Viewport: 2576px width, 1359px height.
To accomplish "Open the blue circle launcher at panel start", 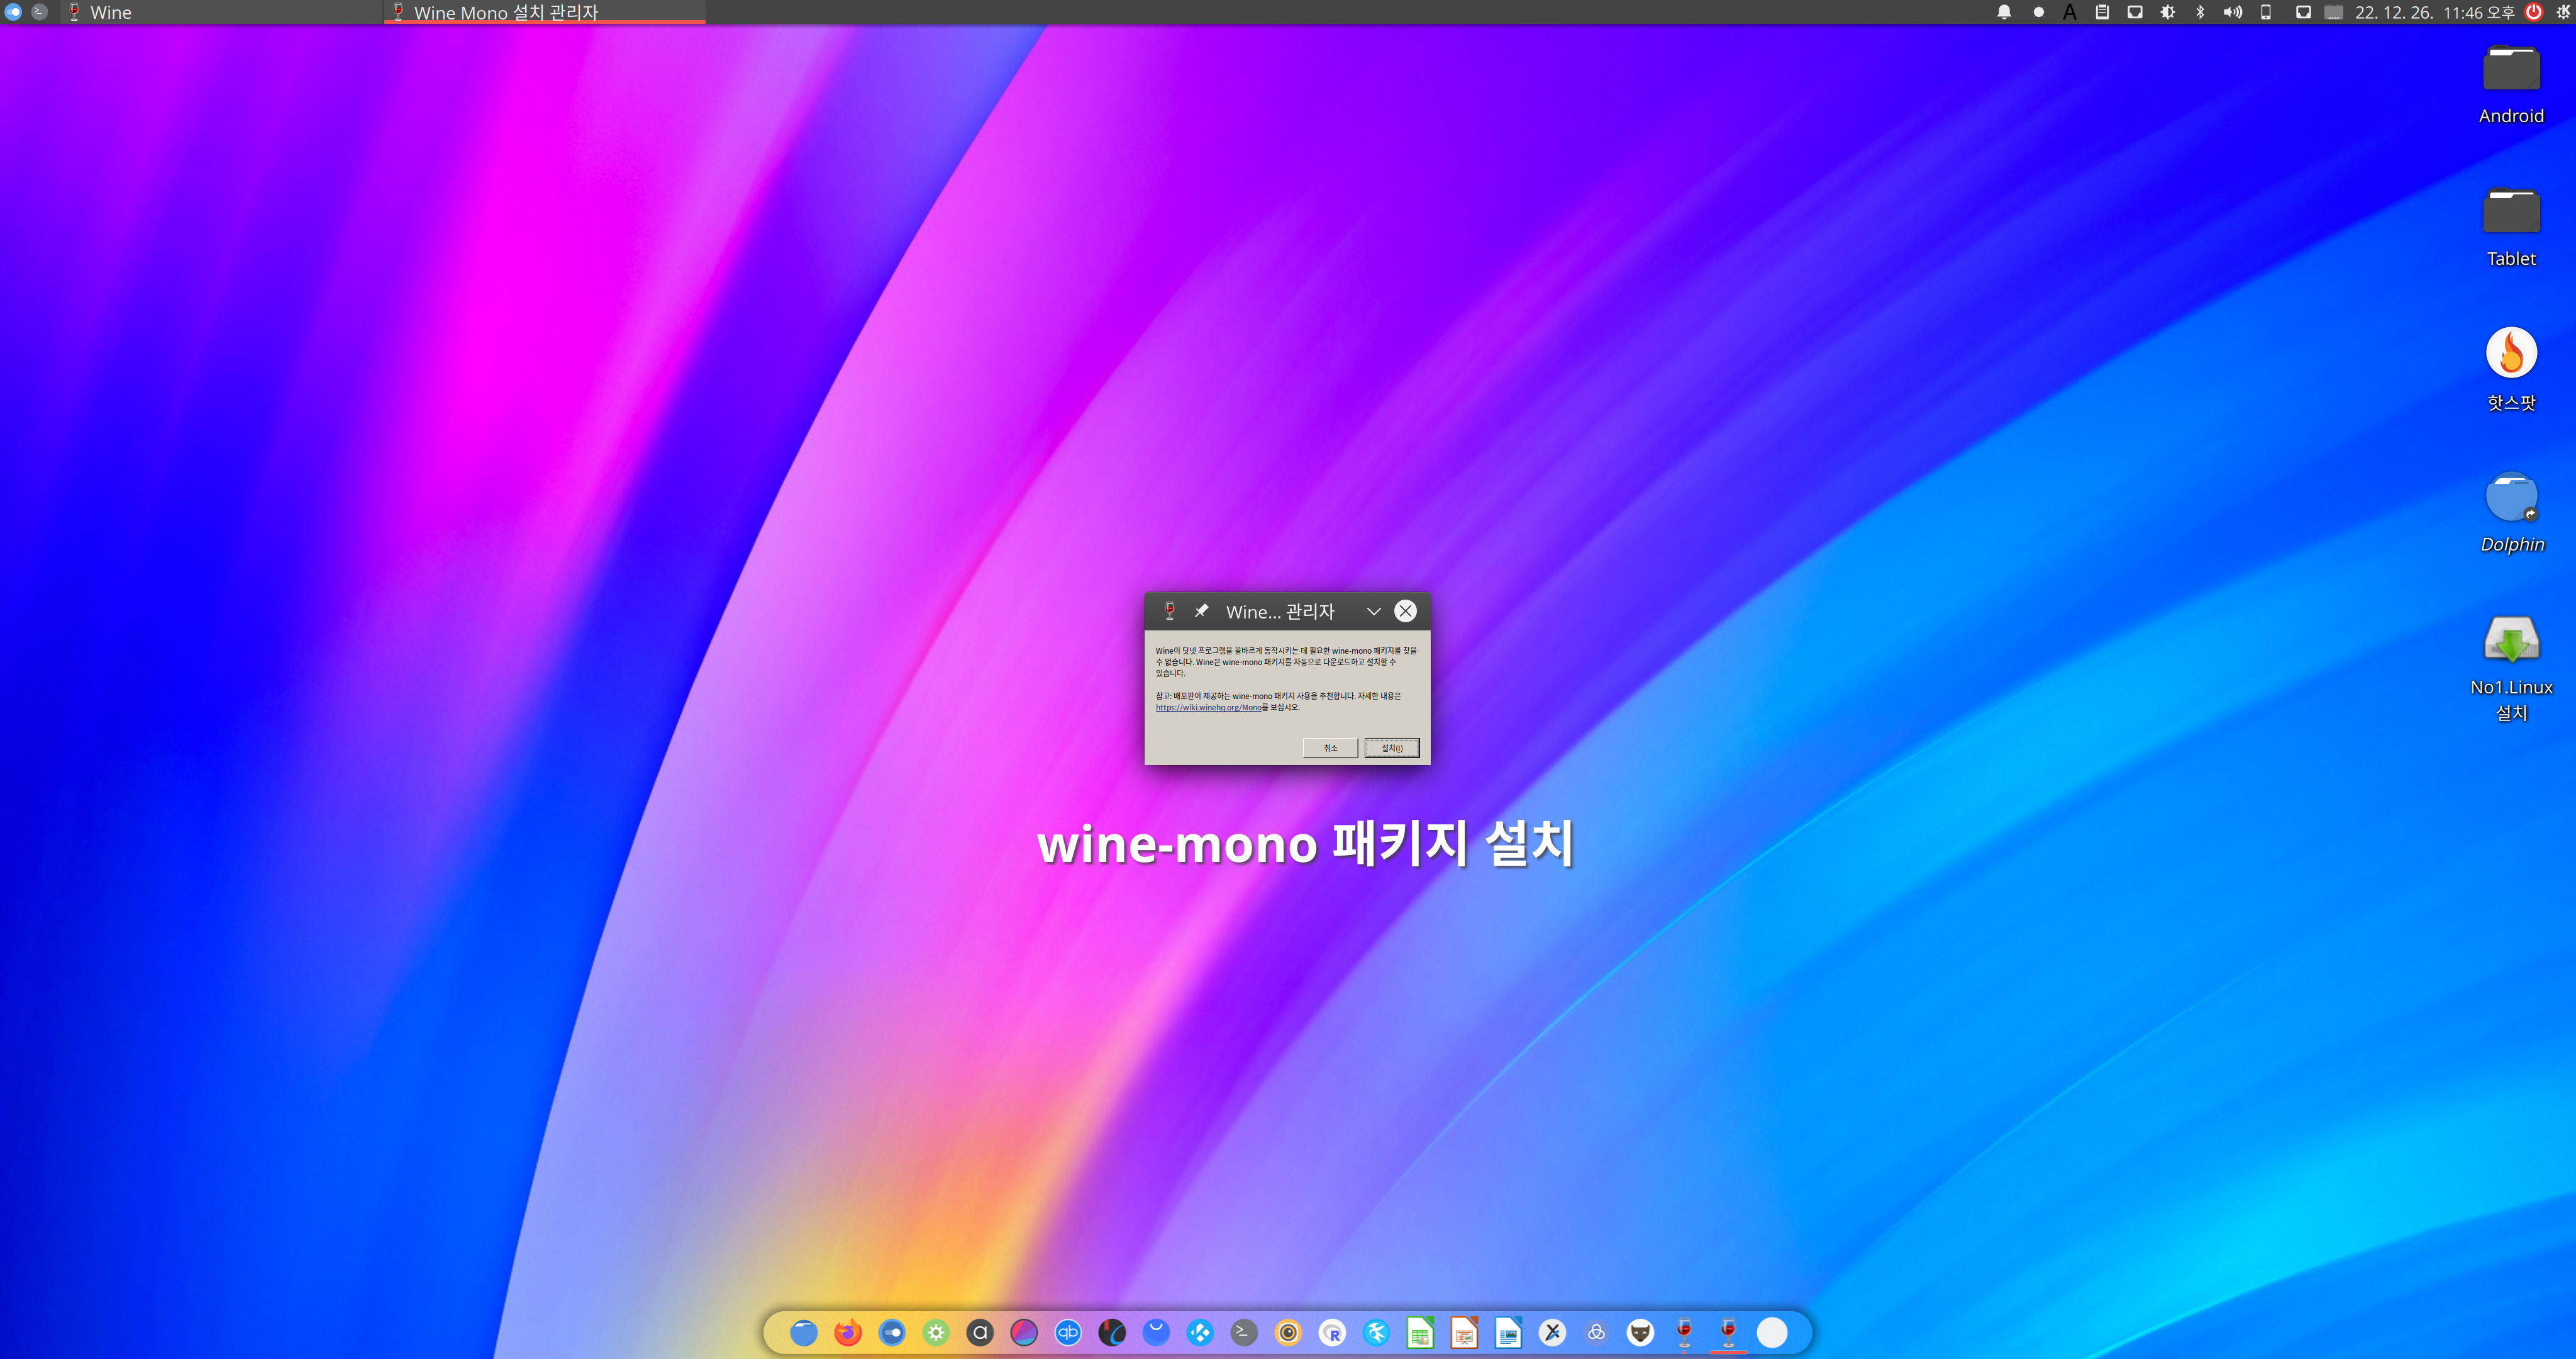I will [13, 12].
